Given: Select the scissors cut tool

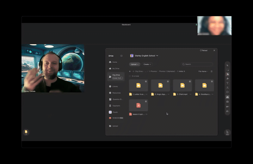Looking at the screenshot, I should coord(227,88).
